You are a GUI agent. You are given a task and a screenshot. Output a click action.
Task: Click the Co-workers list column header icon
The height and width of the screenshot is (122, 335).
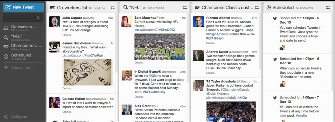pyautogui.click(x=52, y=8)
